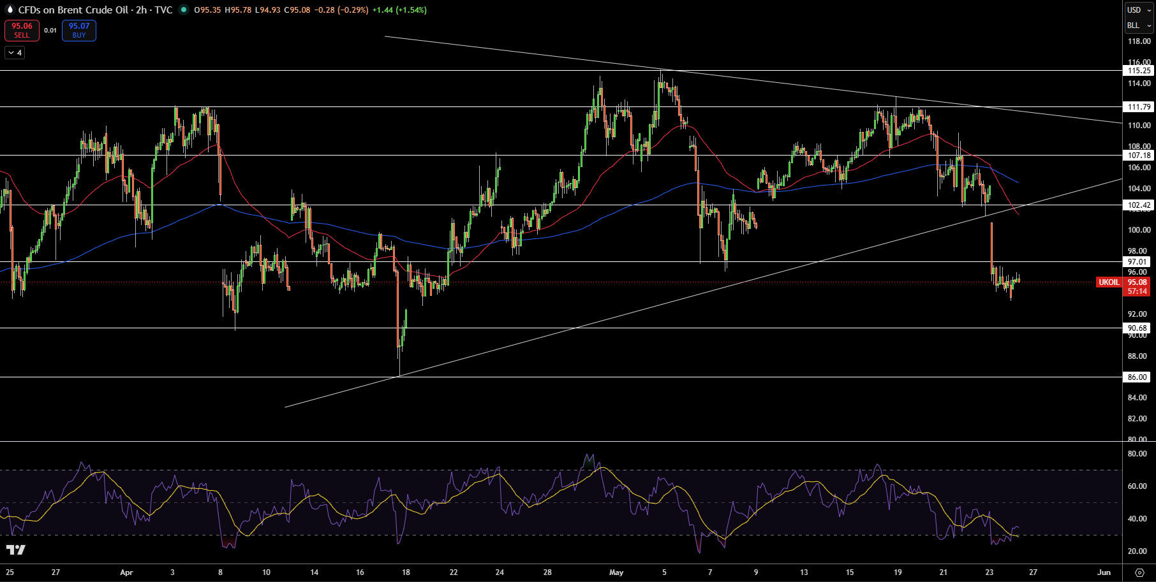
Task: Open the BLL unit dropdown
Action: click(x=1139, y=25)
